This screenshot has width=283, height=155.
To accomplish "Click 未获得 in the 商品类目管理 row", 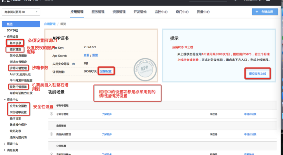I will tap(213, 134).
